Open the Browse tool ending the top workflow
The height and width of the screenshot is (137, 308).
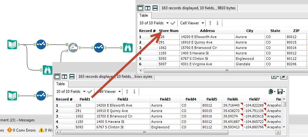point(128,48)
